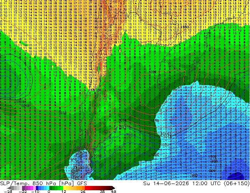Click the 'SLP/Temp. 850 hPa [hPa] GFS' title
This screenshot has height=193, width=250.
[x=43, y=184]
